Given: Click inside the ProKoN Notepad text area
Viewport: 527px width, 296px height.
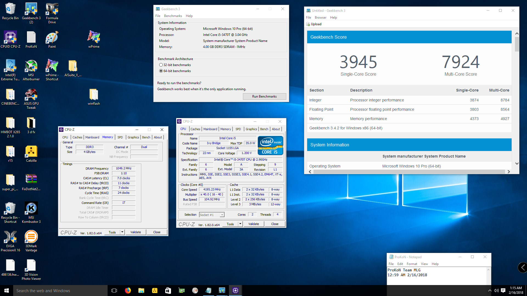Looking at the screenshot, I should 437,276.
